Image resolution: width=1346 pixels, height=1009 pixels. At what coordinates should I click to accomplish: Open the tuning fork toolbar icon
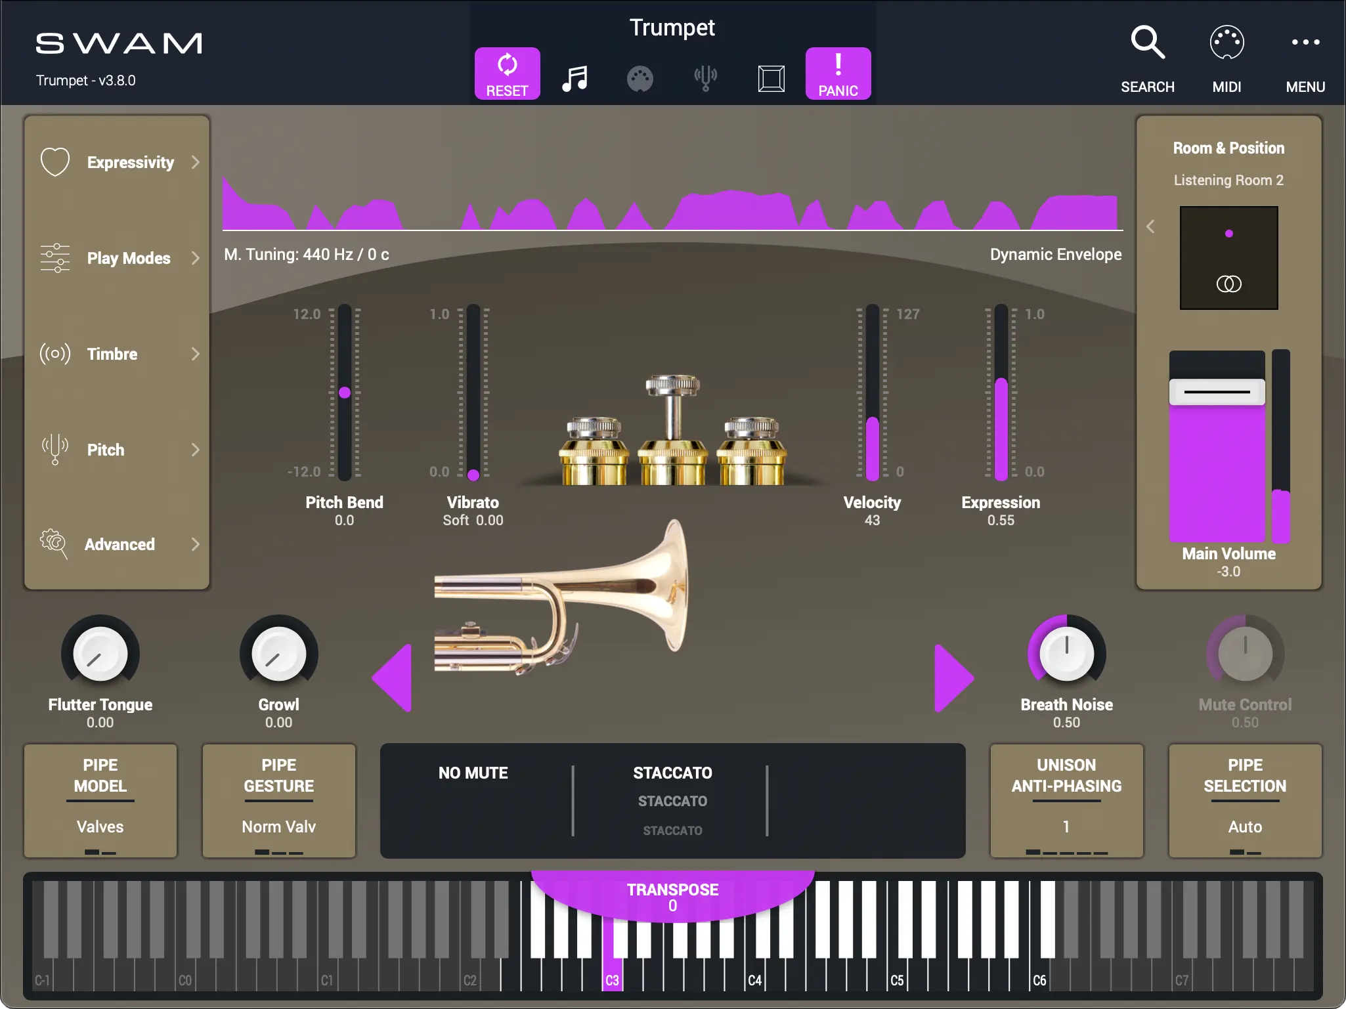[x=705, y=78]
